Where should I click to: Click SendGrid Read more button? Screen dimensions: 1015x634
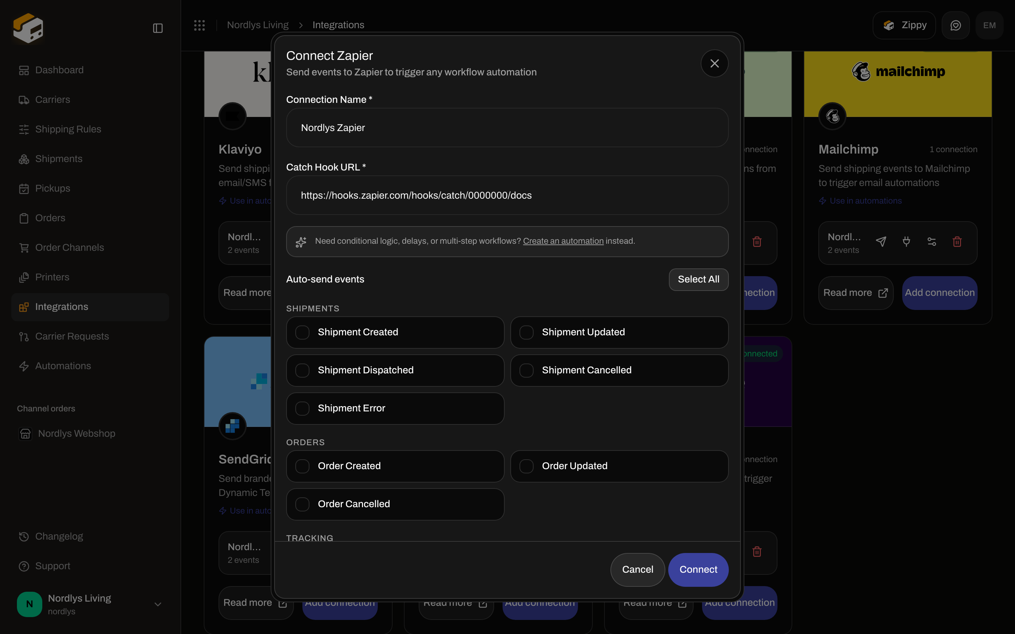(256, 603)
